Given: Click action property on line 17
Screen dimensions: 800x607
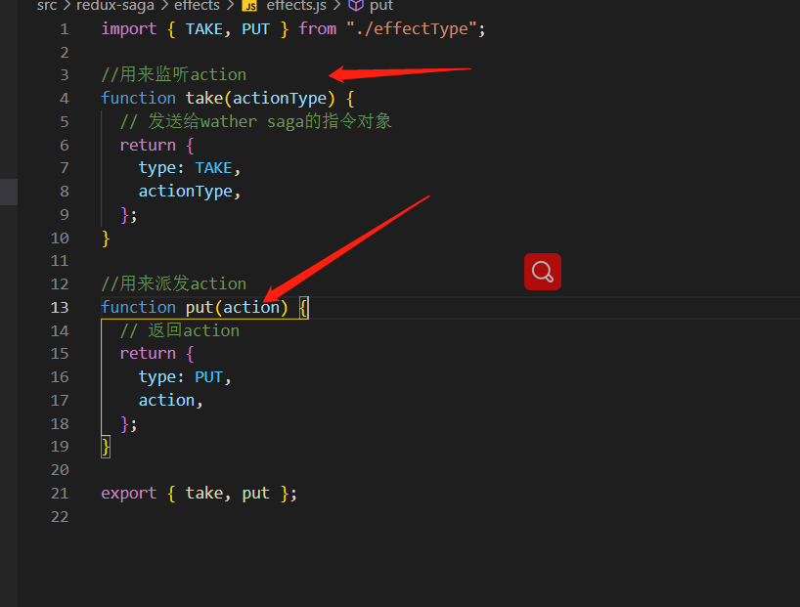Looking at the screenshot, I should pyautogui.click(x=166, y=401).
